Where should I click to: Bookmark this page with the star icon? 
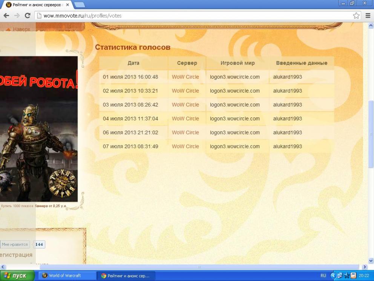coord(356,15)
